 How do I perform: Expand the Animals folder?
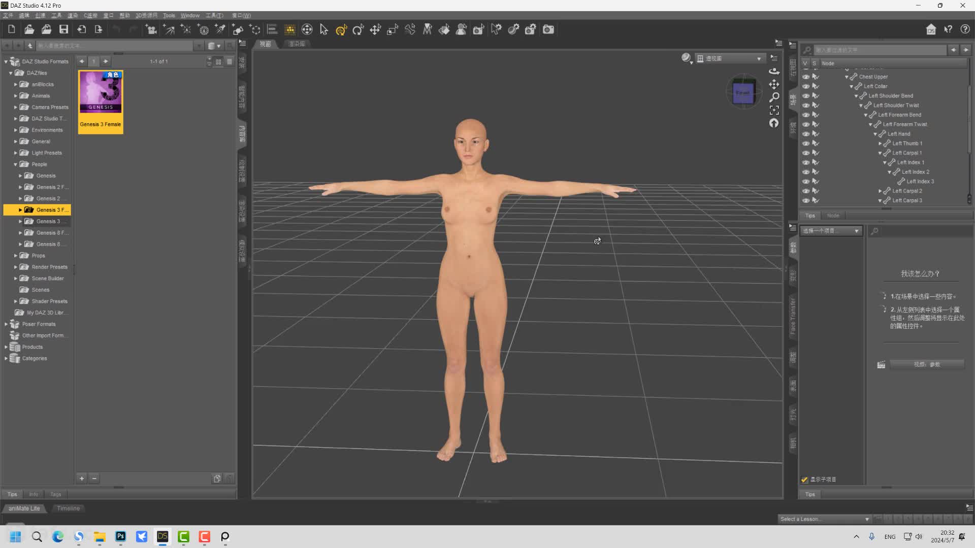tap(15, 96)
